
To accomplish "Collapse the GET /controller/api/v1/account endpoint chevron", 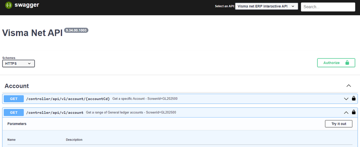I will pos(346,113).
